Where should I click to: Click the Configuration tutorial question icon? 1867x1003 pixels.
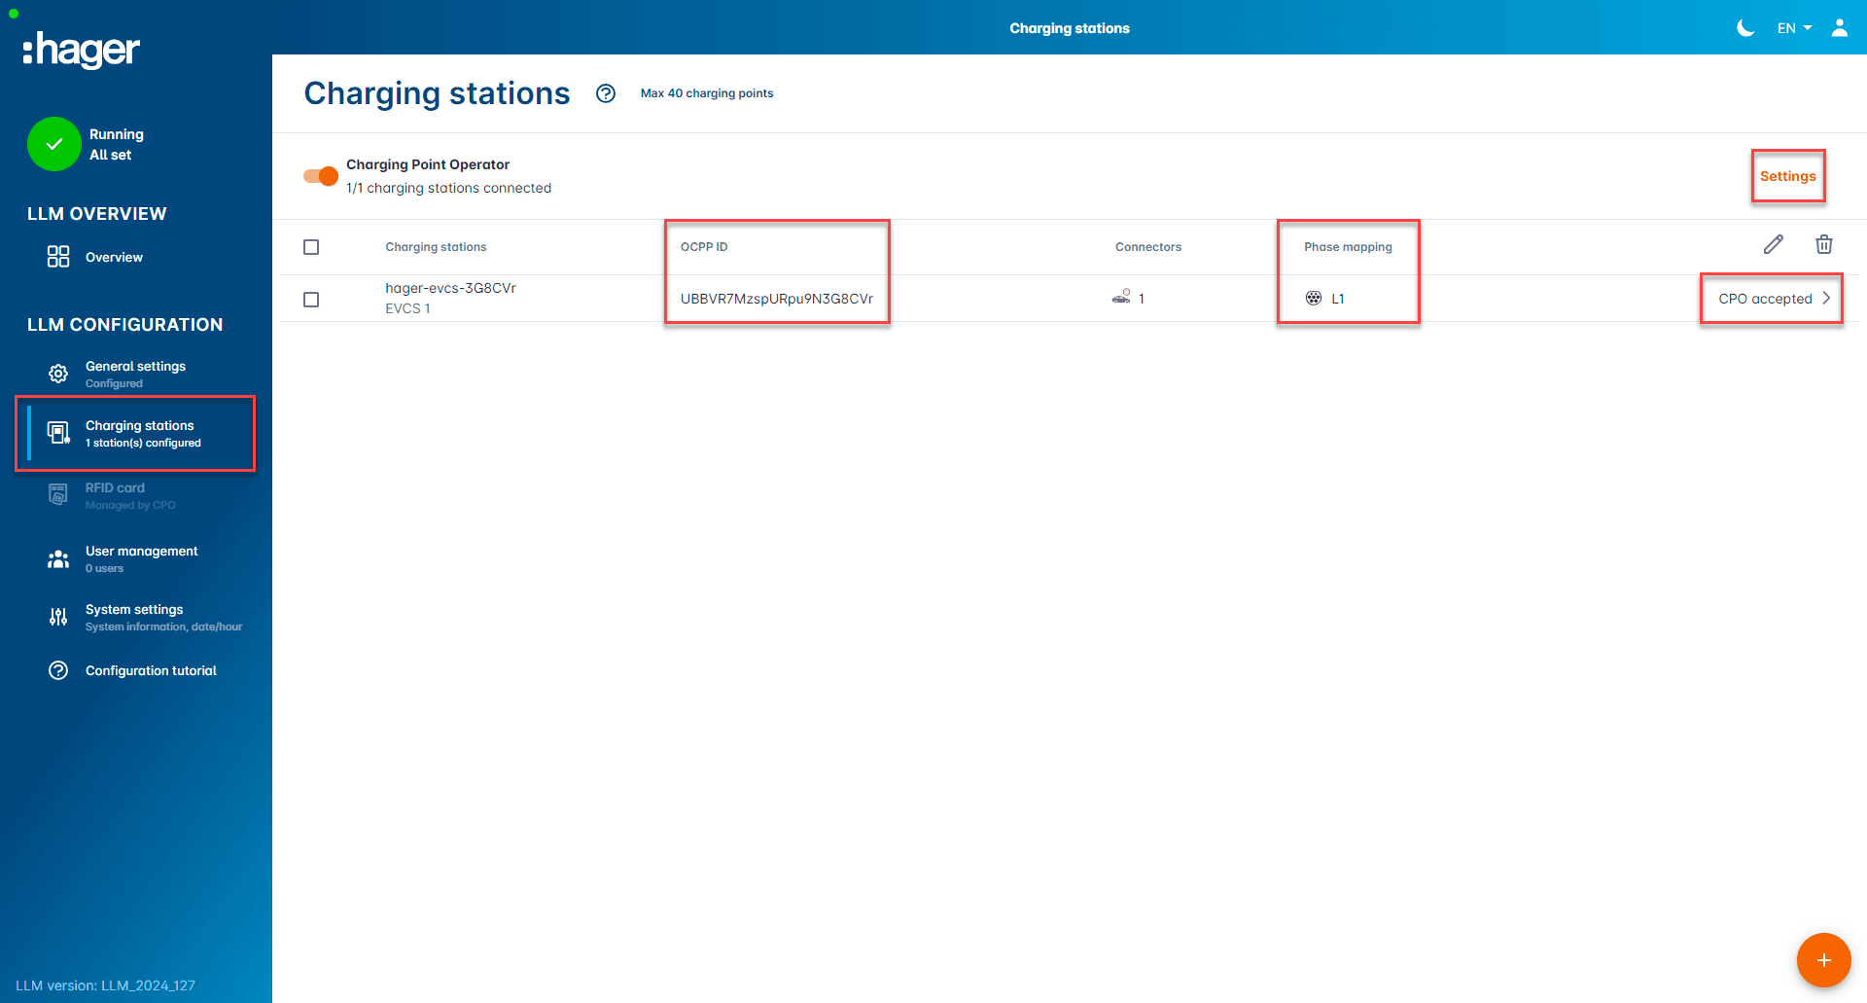(x=58, y=670)
